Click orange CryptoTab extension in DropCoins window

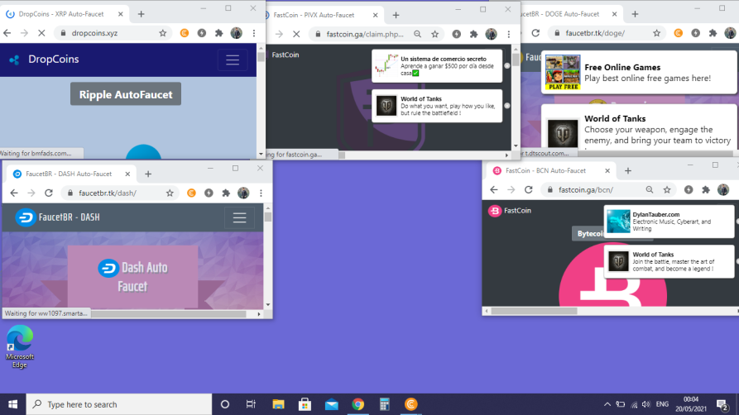(x=185, y=33)
